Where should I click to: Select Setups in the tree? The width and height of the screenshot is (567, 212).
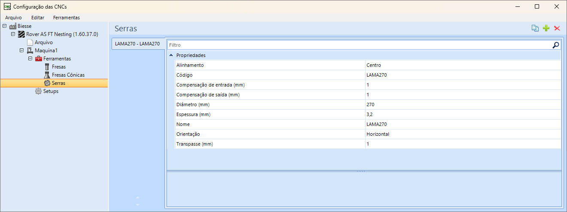51,91
